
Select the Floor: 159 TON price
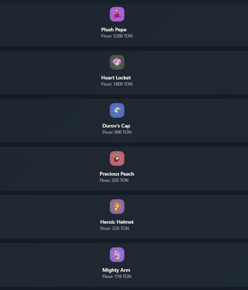(117, 277)
